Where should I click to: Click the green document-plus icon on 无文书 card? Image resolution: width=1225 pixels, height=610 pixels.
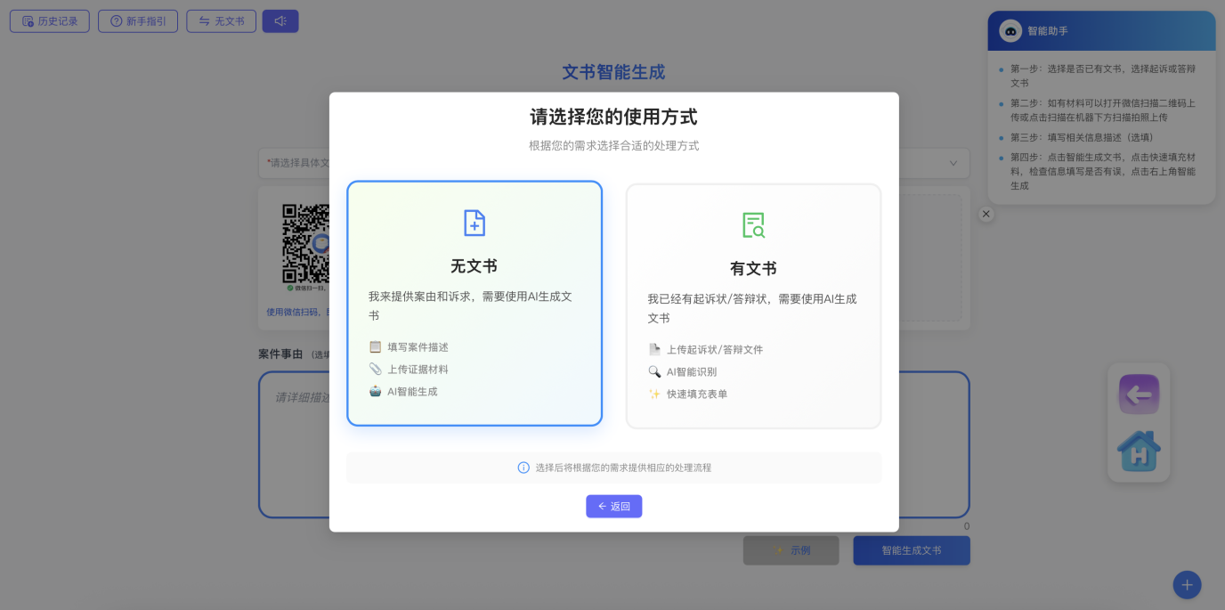[474, 223]
